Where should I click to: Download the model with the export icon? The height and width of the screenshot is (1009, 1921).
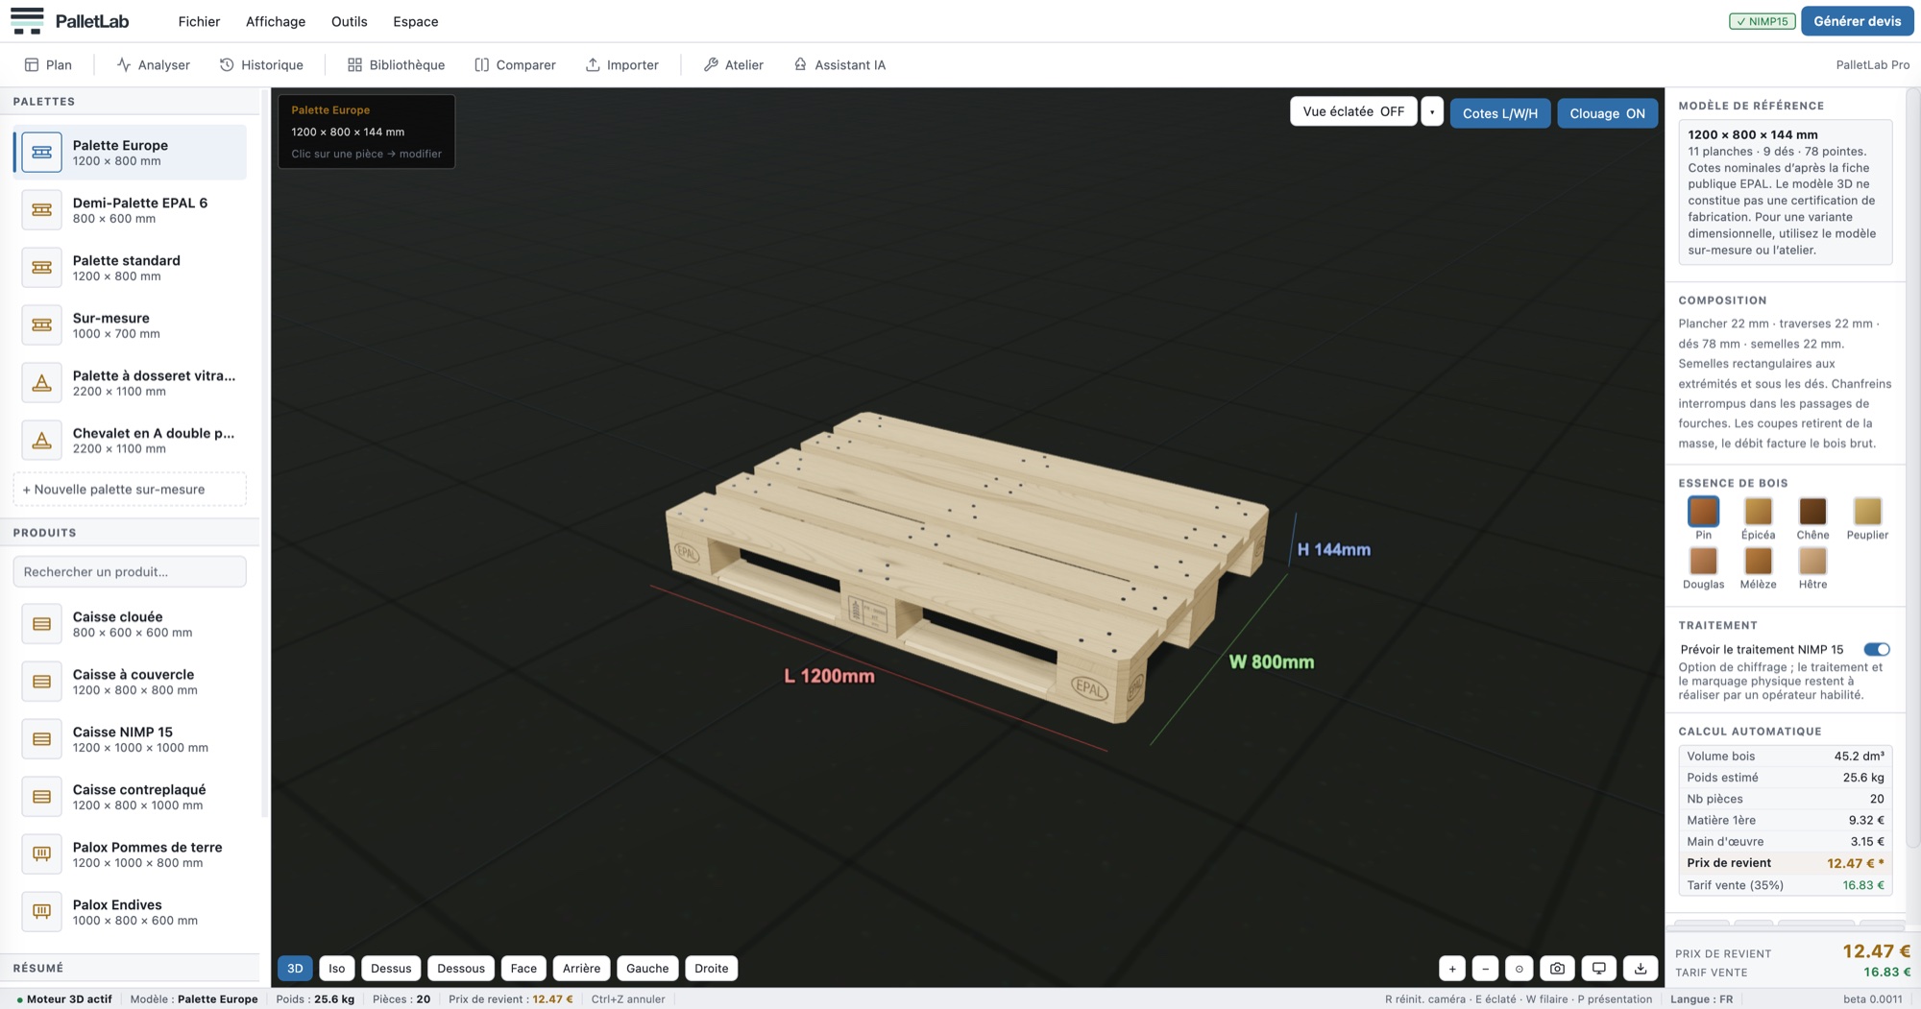tap(1641, 969)
